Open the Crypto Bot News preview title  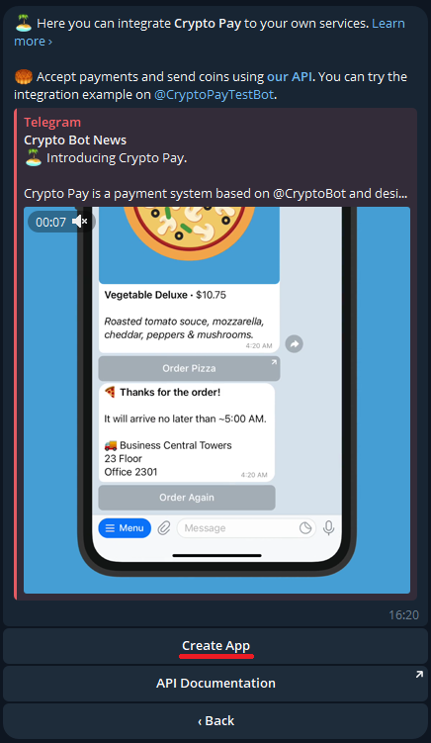click(x=75, y=140)
